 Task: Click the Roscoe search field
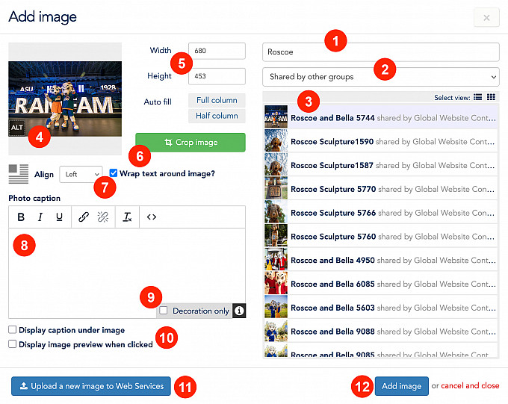point(381,52)
